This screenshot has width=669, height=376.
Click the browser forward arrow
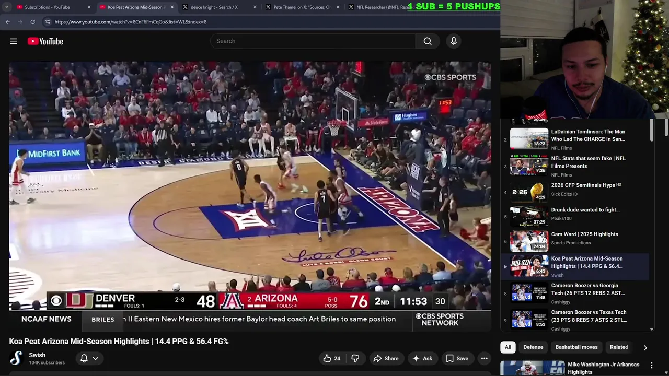[x=20, y=22]
